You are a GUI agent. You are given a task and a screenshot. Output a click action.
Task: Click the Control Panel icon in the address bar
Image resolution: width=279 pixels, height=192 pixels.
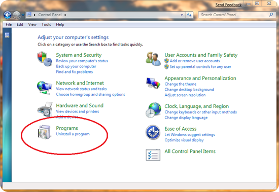tap(29, 15)
